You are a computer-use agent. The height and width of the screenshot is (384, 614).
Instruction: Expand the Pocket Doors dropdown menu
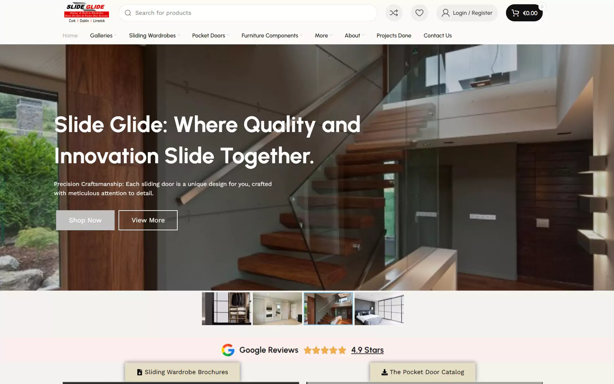click(x=210, y=35)
